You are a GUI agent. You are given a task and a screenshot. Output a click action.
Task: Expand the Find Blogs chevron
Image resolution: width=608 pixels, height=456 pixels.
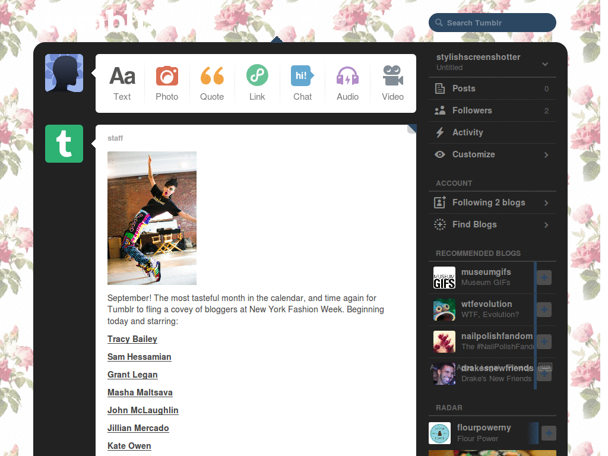click(x=546, y=225)
